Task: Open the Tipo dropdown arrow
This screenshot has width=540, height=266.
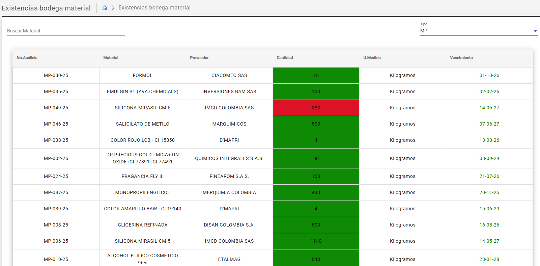Action: pos(535,31)
